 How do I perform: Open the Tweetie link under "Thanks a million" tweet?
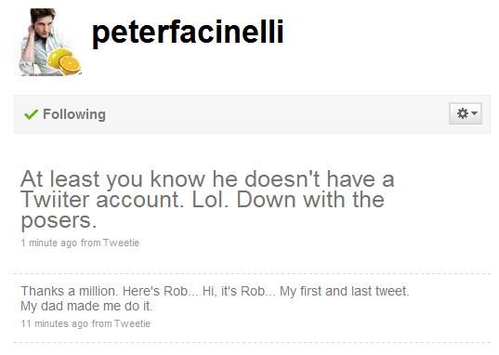coord(132,323)
